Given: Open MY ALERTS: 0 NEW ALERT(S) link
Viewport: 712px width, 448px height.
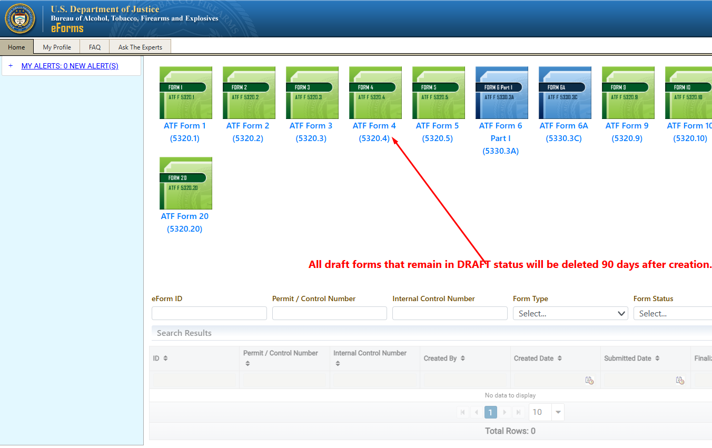Looking at the screenshot, I should (x=70, y=66).
